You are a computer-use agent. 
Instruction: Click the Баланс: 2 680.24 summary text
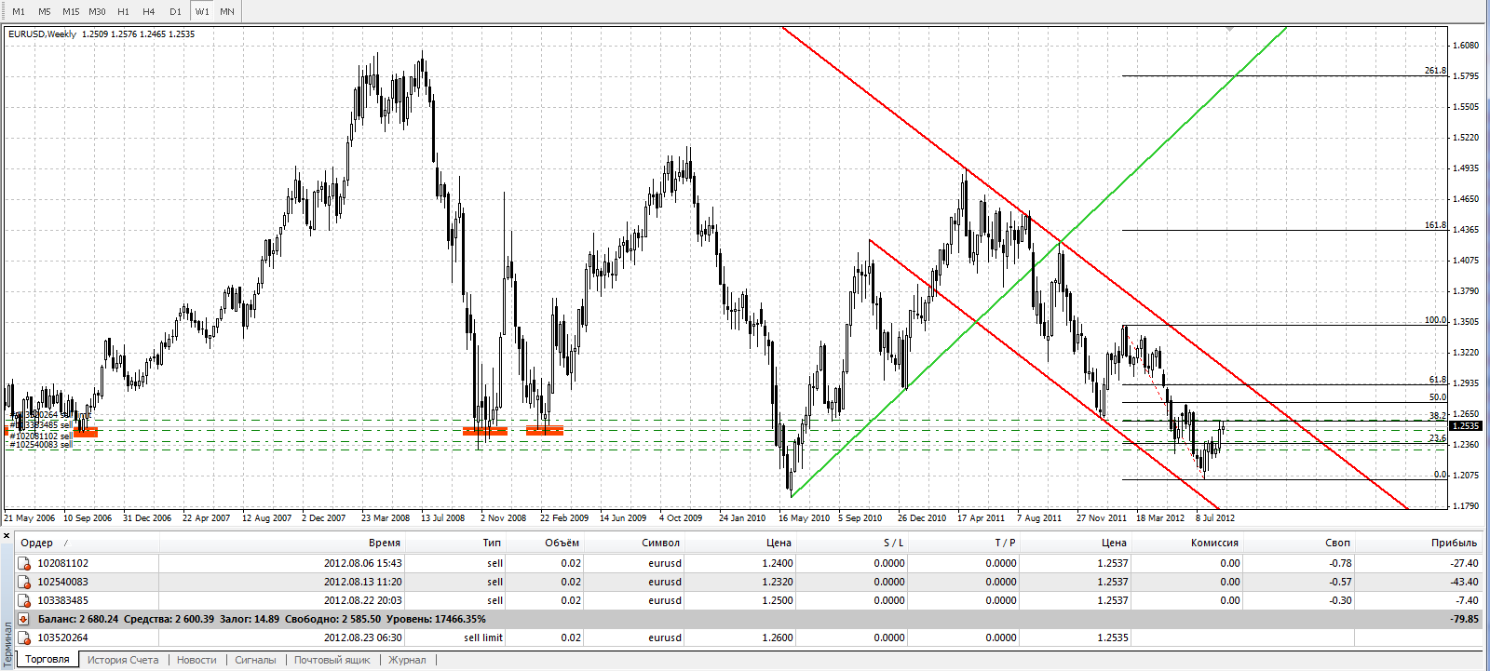(x=79, y=619)
